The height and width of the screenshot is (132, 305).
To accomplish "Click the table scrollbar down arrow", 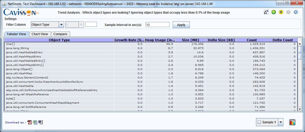I will [300, 109].
